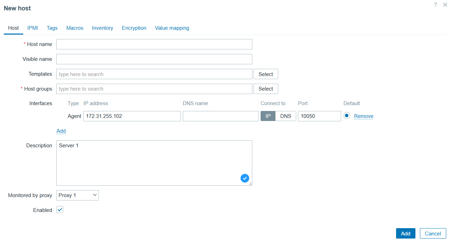450x242 pixels.
Task: Click the Port field showing 10050
Action: (319, 116)
